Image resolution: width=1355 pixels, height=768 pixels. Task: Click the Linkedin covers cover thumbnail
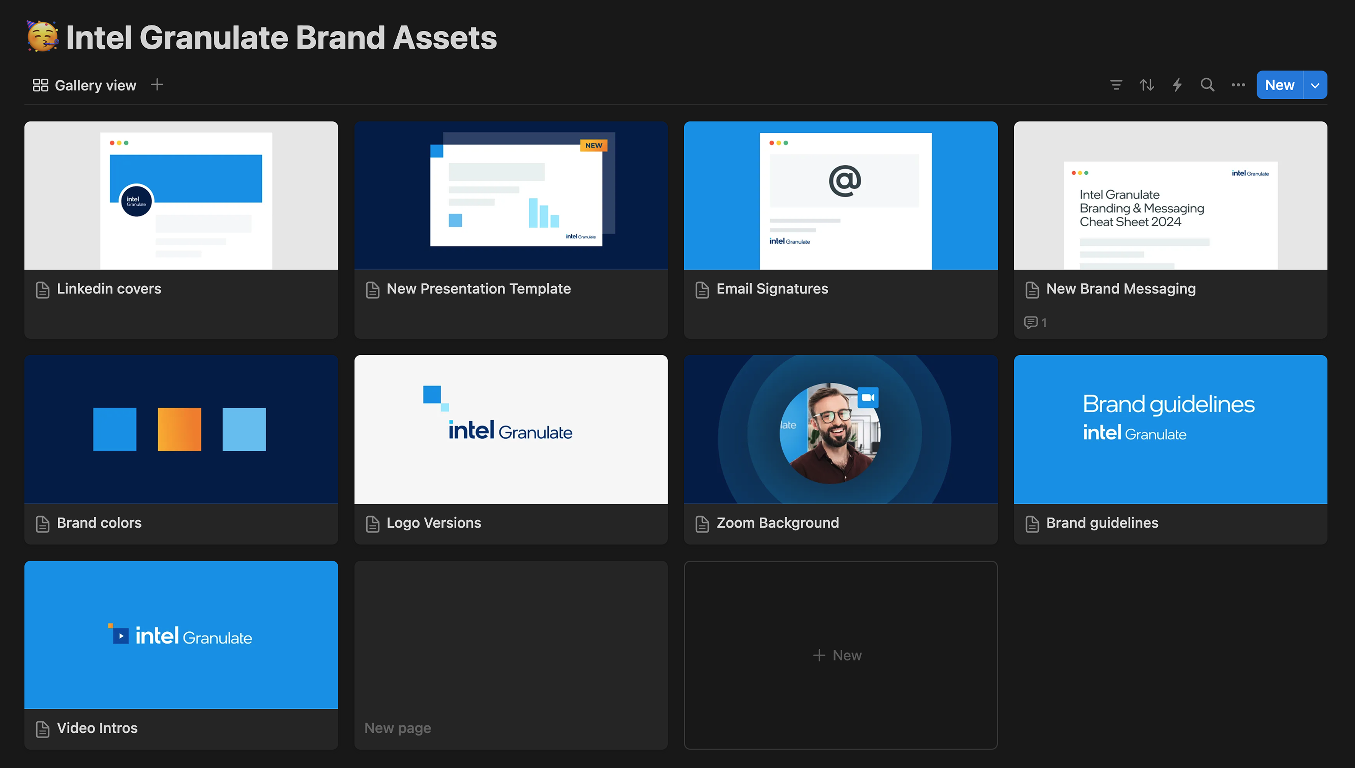click(x=181, y=196)
